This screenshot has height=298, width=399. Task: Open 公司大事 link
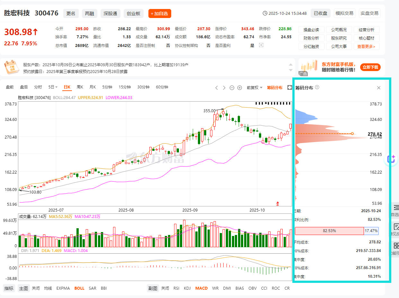coord(339,47)
